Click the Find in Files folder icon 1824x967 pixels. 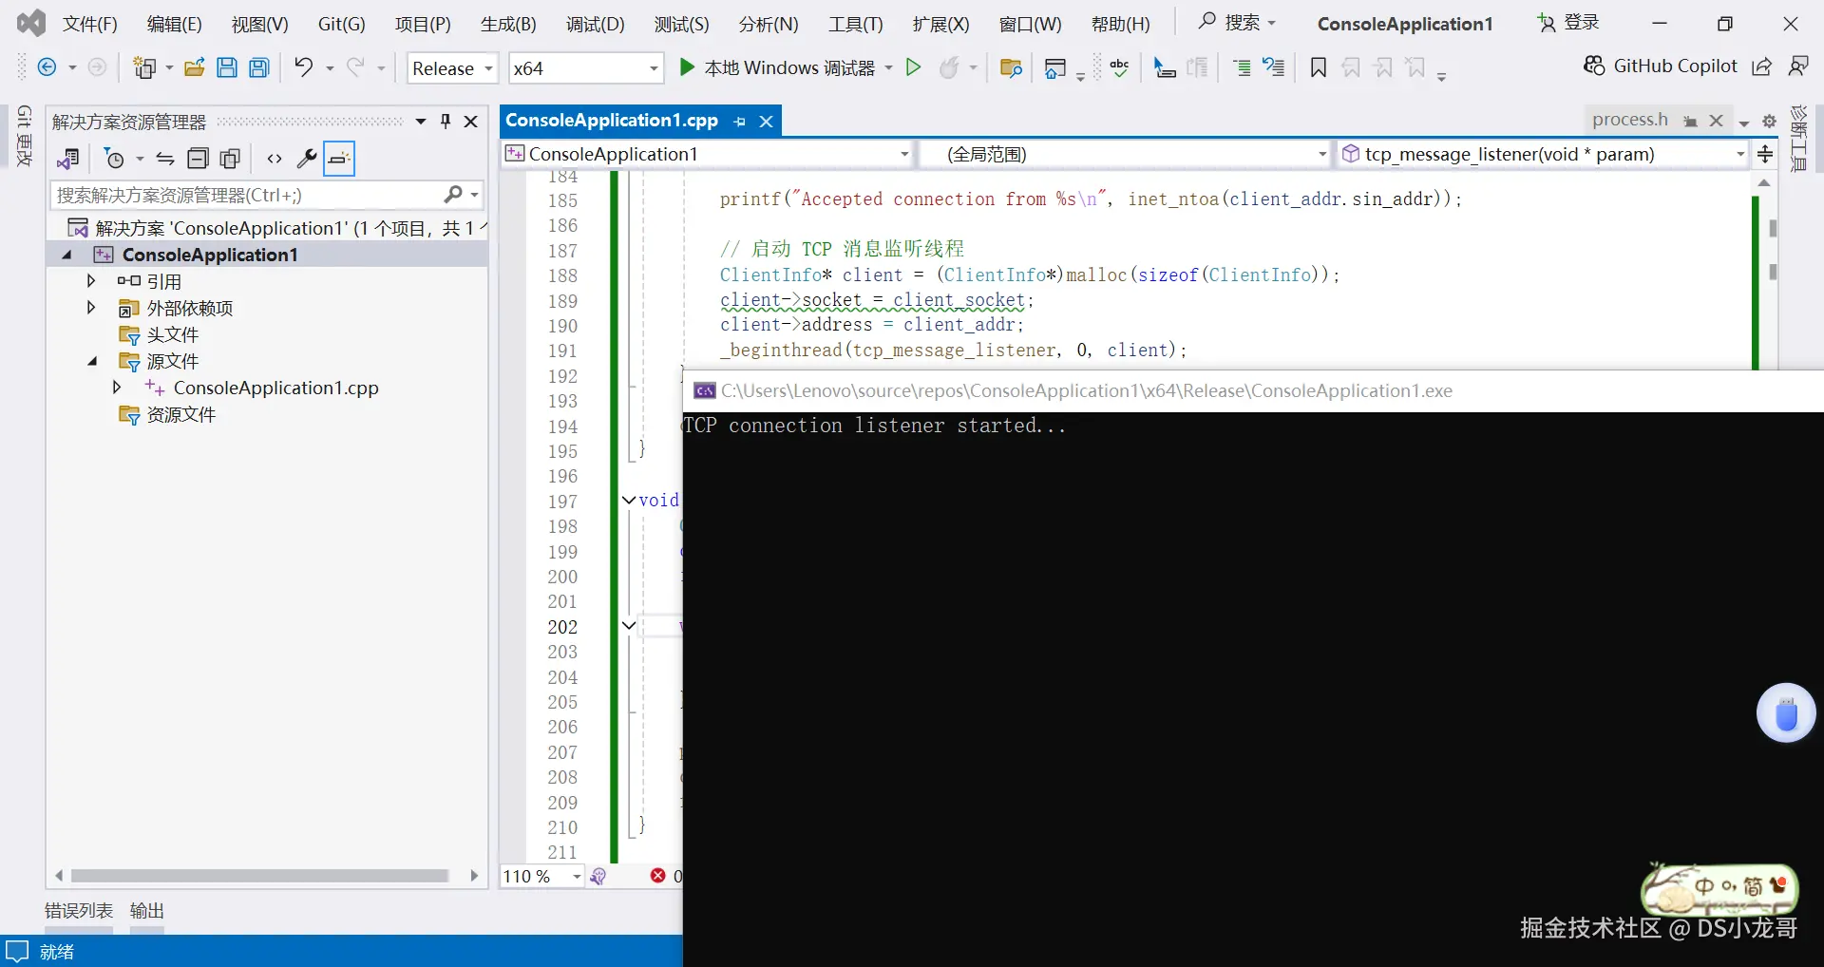pyautogui.click(x=1011, y=67)
